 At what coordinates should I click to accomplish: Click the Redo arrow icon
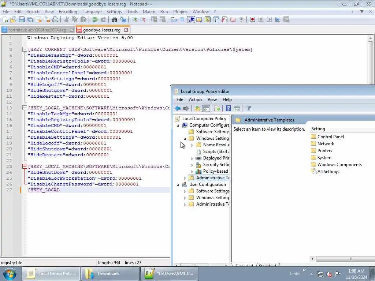[103, 20]
